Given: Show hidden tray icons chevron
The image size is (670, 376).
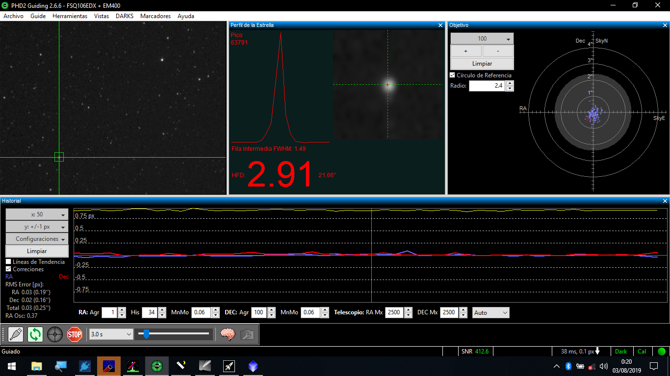Looking at the screenshot, I should [557, 366].
